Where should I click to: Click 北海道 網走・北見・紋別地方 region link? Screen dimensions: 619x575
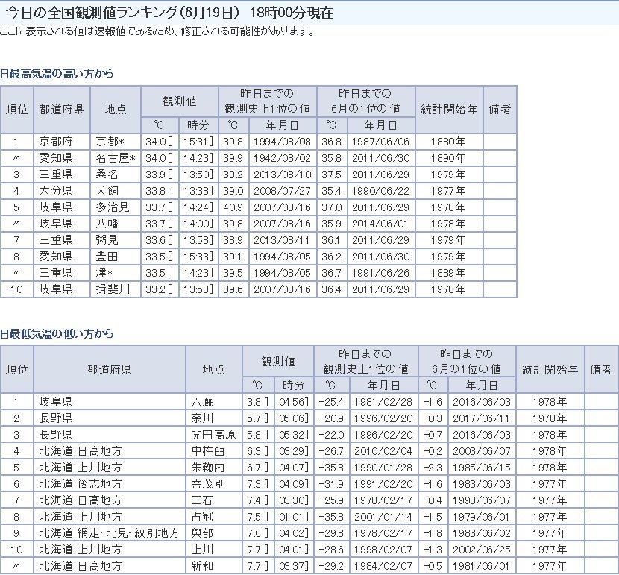point(108,533)
